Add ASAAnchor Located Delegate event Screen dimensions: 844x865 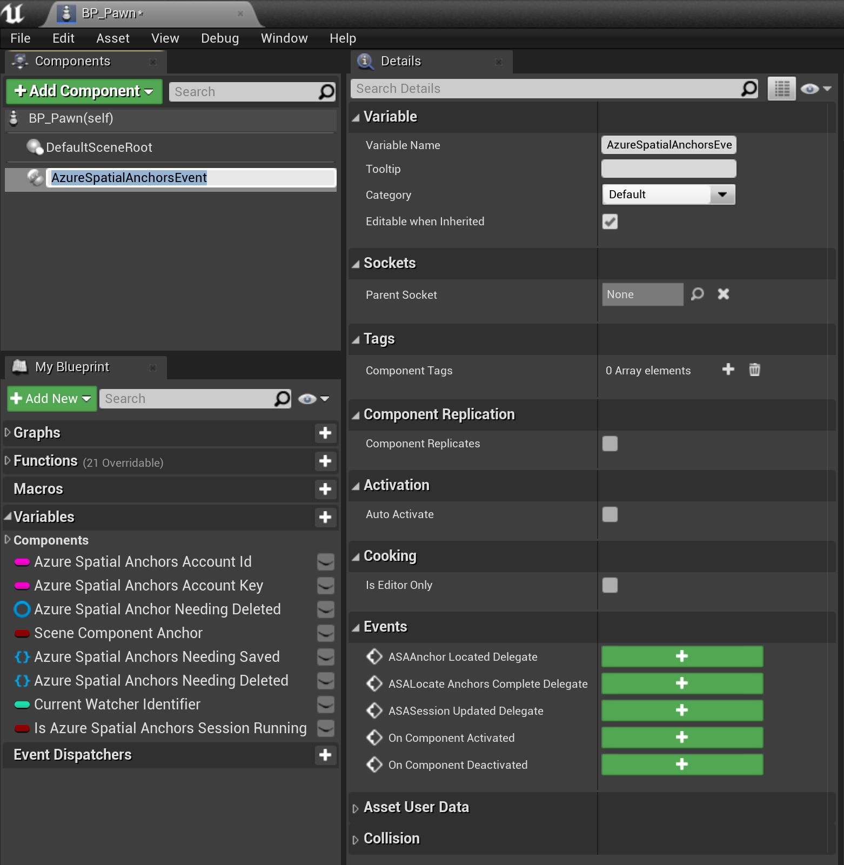click(682, 656)
